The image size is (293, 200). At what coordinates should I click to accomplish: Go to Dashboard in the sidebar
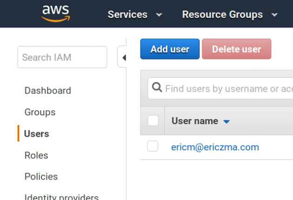click(47, 91)
